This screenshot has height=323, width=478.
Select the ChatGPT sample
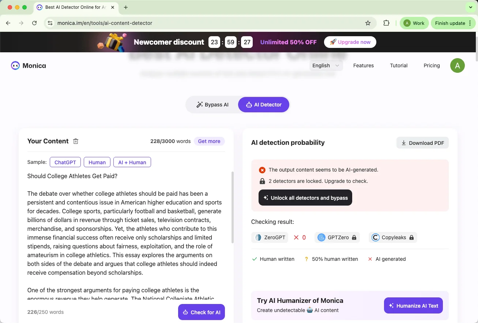(65, 162)
